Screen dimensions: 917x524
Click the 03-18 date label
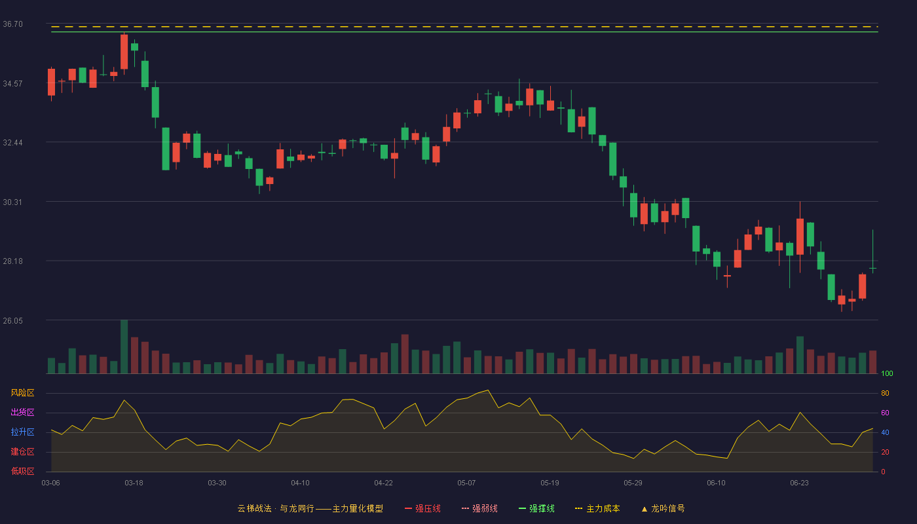click(x=134, y=483)
